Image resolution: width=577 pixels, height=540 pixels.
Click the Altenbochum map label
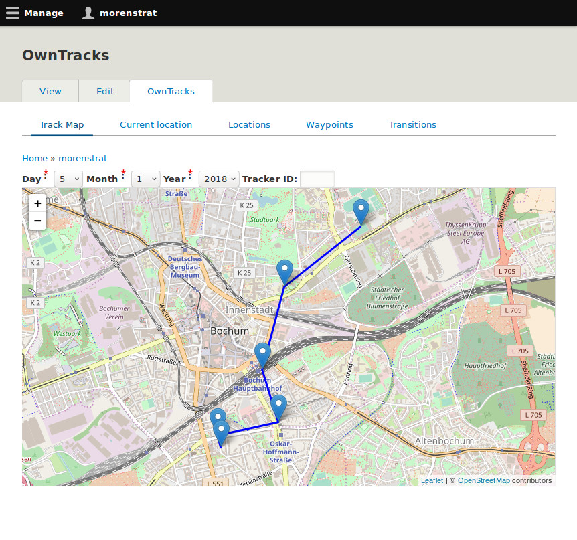444,441
